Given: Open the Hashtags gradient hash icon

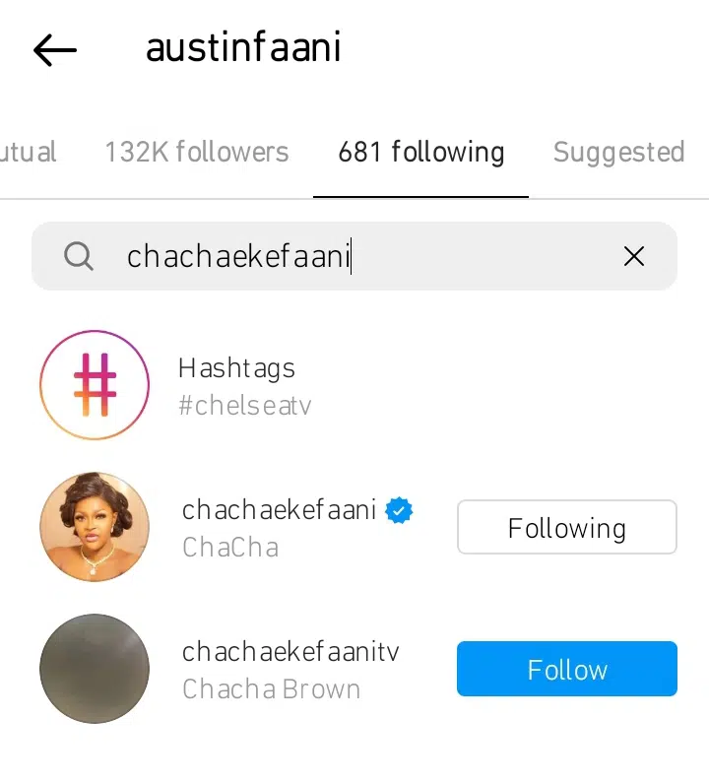Looking at the screenshot, I should (95, 385).
